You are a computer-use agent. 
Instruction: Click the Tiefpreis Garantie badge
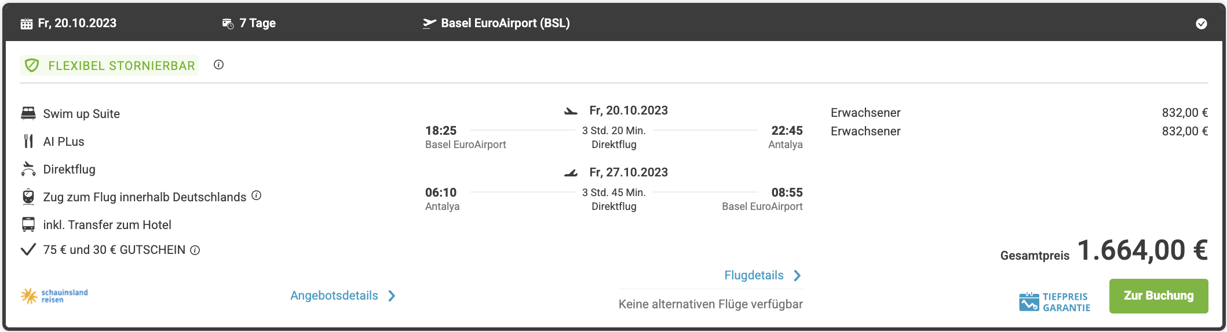(x=1055, y=302)
